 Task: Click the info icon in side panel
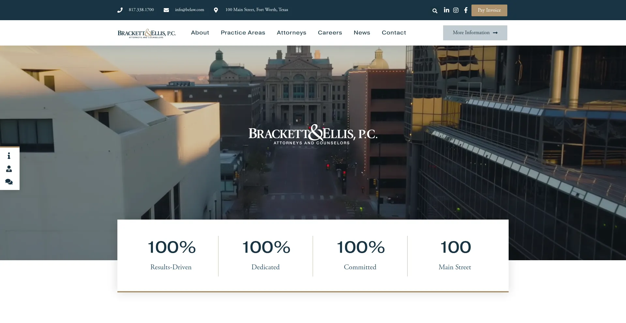coord(9,156)
